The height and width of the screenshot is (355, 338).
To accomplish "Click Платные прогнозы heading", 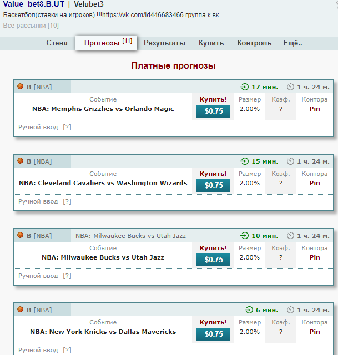I will (x=173, y=65).
